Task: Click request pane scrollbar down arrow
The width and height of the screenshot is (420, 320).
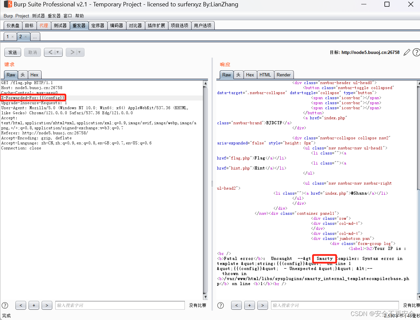Action: [x=205, y=297]
